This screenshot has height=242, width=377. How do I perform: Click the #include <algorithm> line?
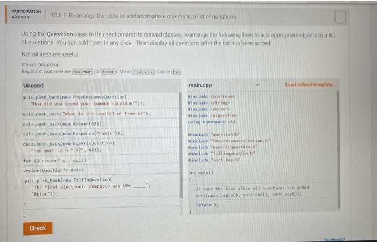tap(213, 116)
